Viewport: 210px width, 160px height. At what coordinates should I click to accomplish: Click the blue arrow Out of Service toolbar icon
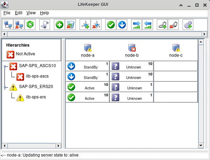(122, 25)
